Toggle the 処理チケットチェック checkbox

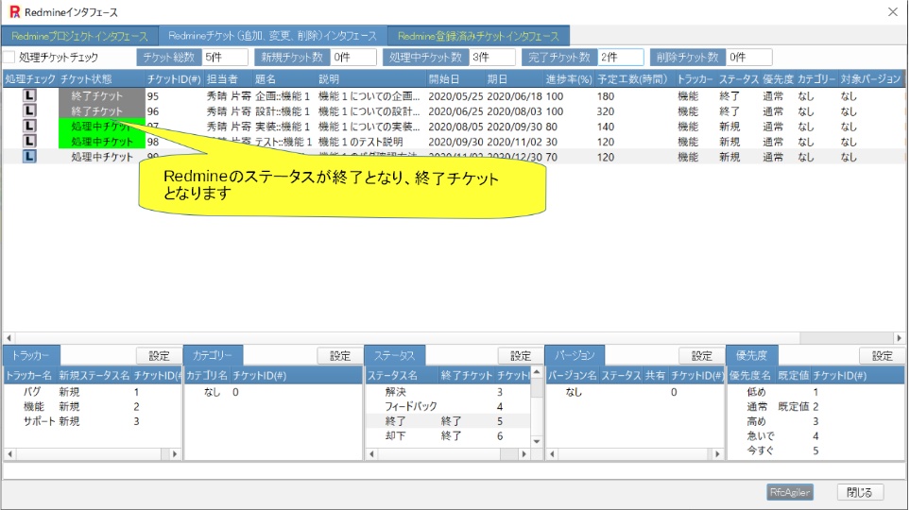coord(9,58)
